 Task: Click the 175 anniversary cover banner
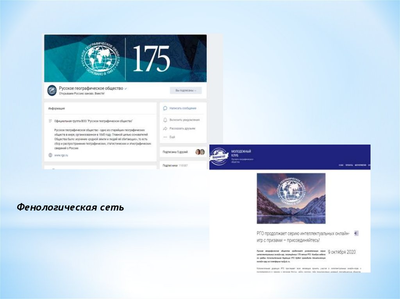pyautogui.click(x=125, y=58)
